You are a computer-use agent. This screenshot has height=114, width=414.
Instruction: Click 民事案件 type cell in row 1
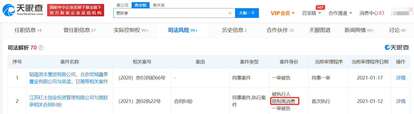(242, 78)
